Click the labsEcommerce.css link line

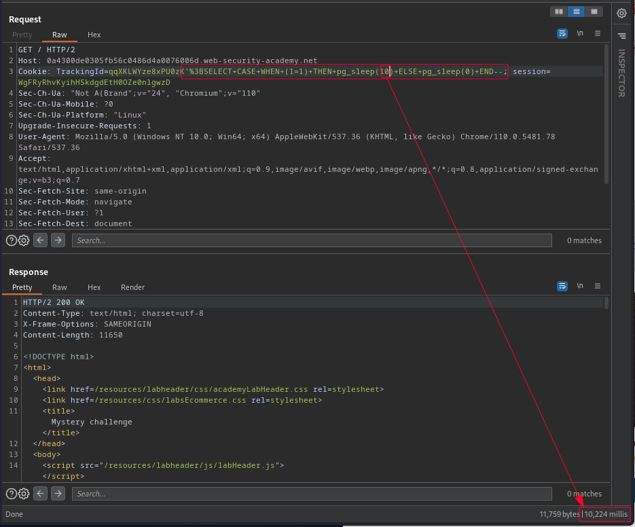(182, 400)
